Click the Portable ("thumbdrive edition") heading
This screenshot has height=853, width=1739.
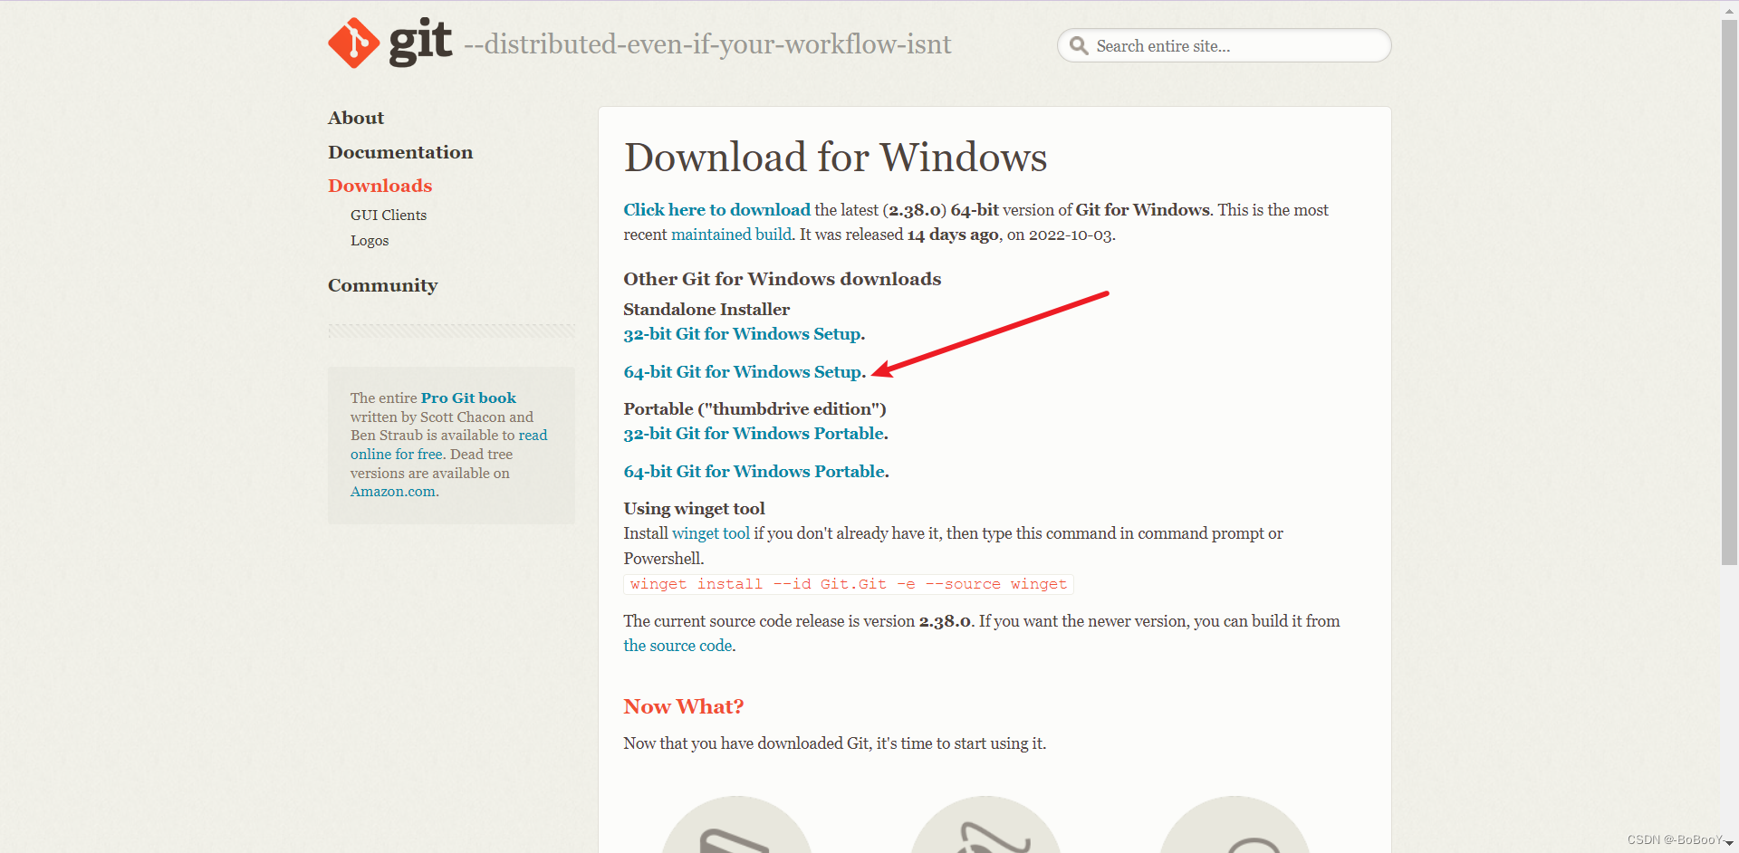[x=754, y=409]
